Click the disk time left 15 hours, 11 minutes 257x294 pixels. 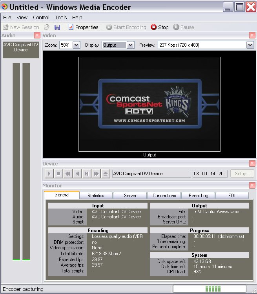click(x=213, y=267)
